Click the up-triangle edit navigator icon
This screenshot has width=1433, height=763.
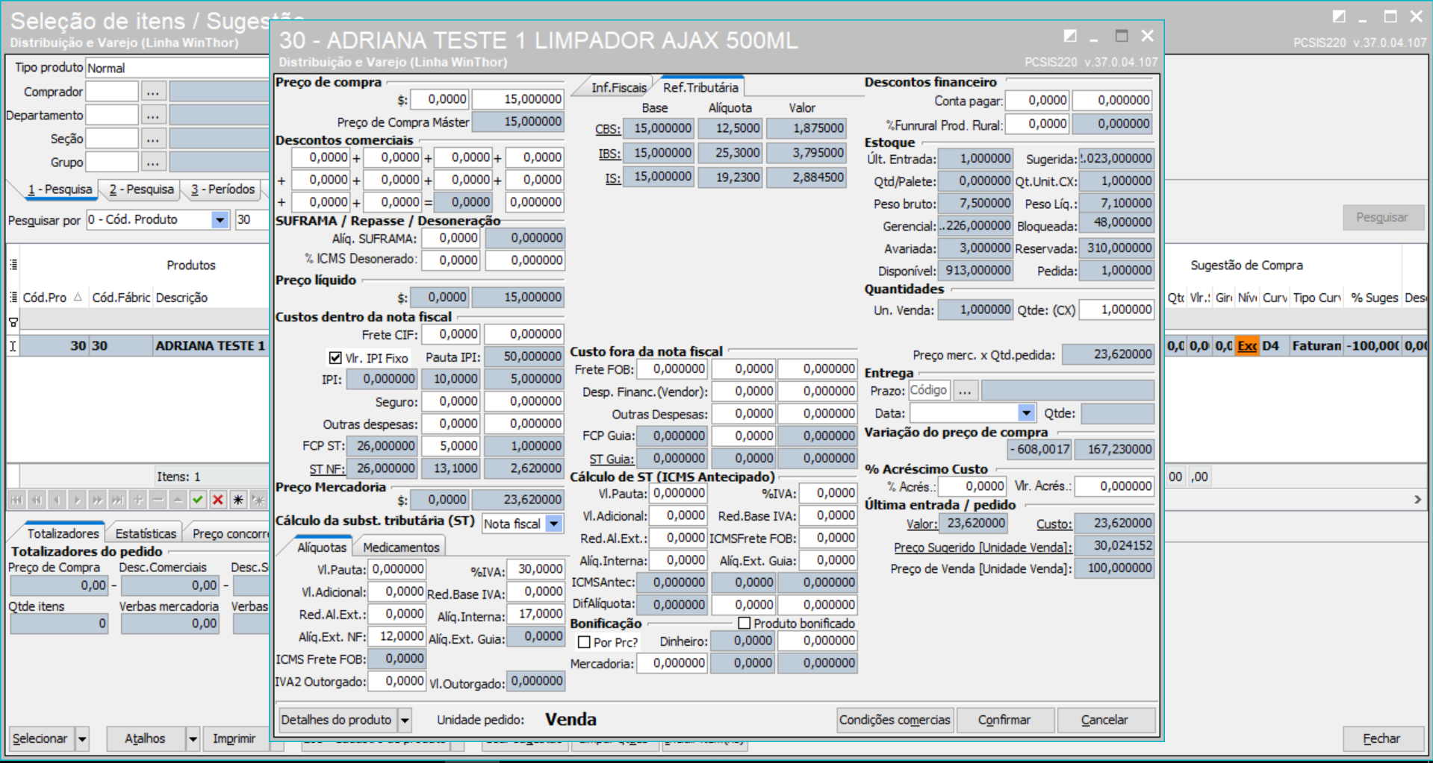[178, 500]
